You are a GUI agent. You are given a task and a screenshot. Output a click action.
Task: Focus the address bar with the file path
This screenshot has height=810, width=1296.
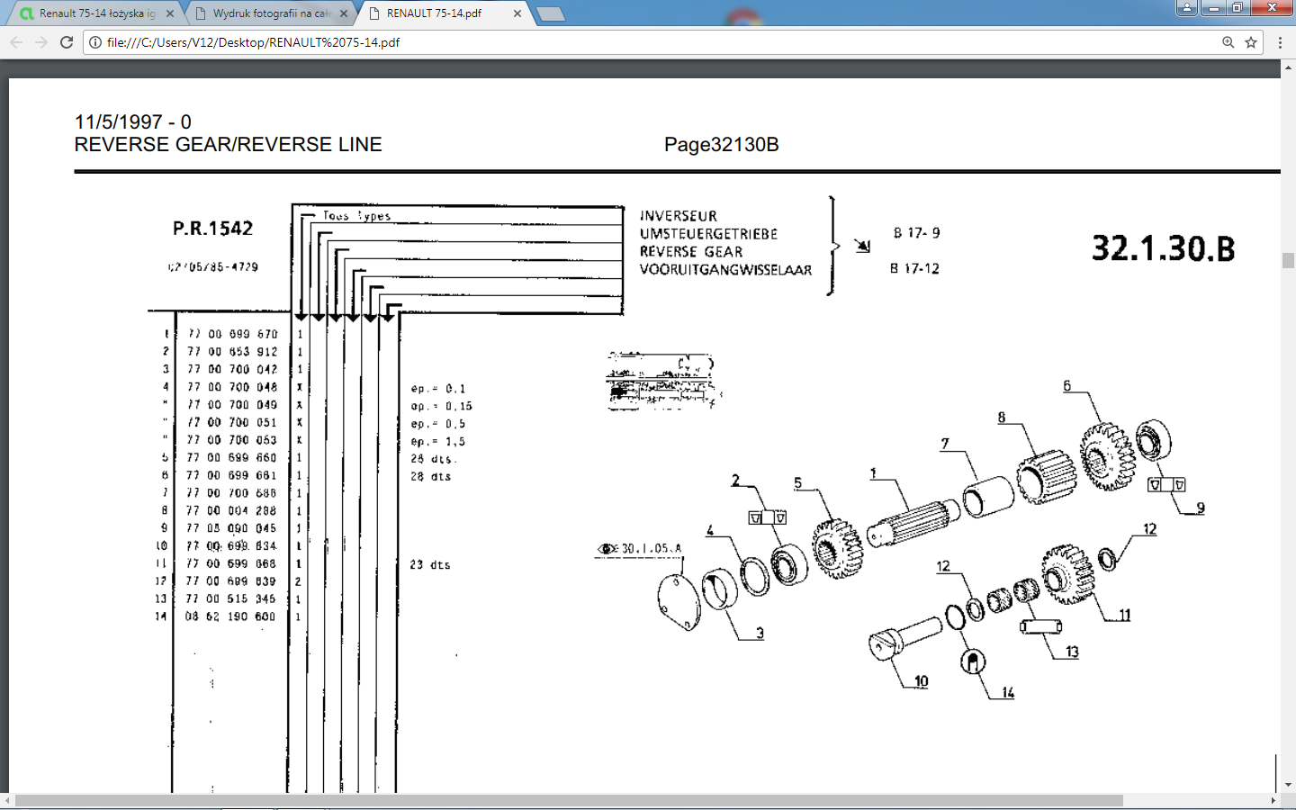pyautogui.click(x=630, y=42)
